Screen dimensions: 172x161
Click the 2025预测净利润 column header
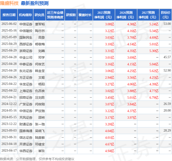click(x=104, y=15)
